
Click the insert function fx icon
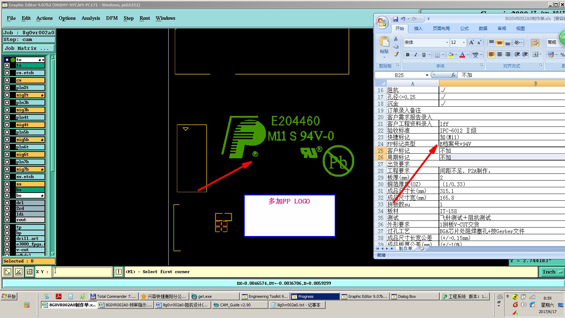pyautogui.click(x=453, y=75)
